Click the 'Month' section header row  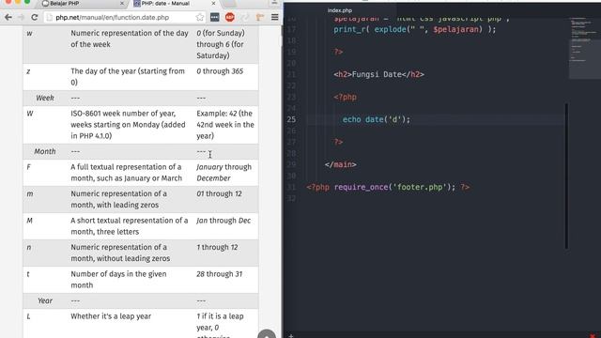(x=141, y=152)
